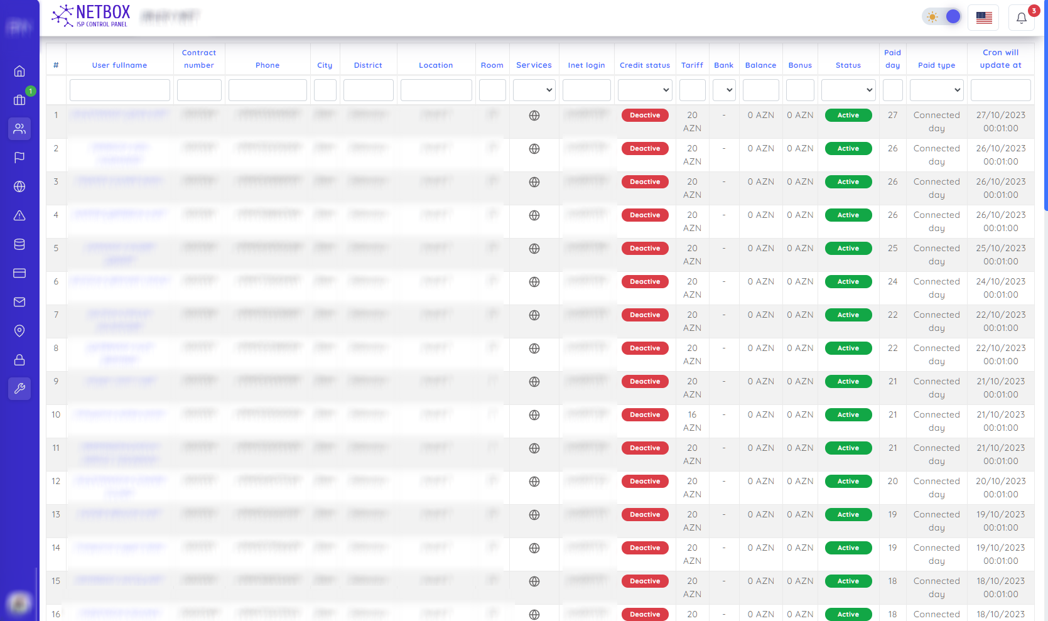Click the map pin location sidebar icon
Screen dimensions: 1048x621
(x=19, y=331)
